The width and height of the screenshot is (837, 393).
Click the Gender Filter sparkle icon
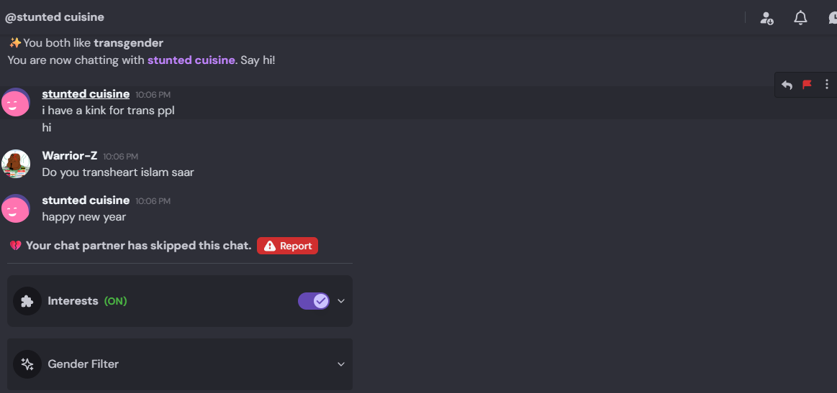pyautogui.click(x=27, y=364)
